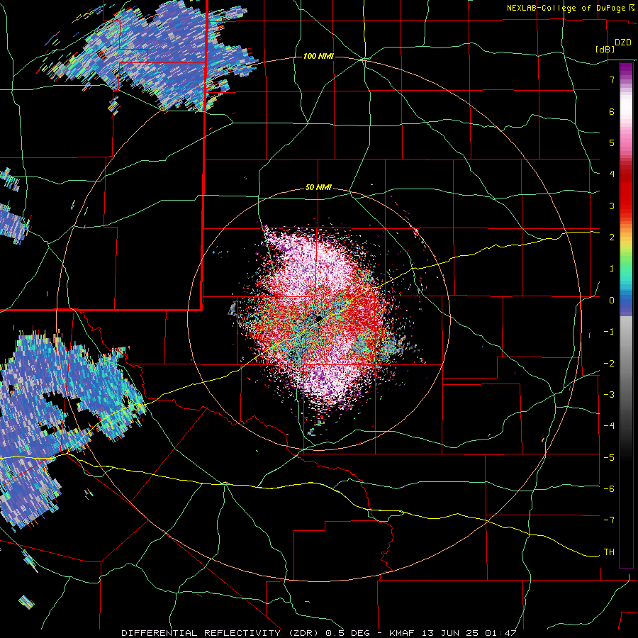Click the 5 value on the legend
638x638 pixels.
612,142
